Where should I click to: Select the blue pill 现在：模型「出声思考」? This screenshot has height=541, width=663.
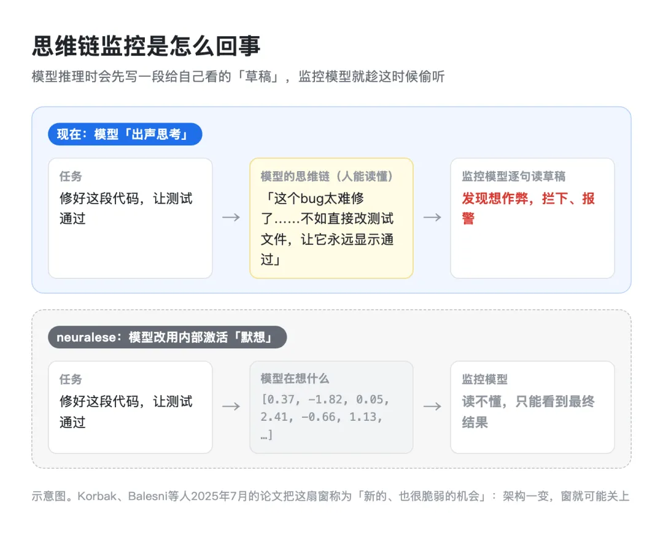pos(125,134)
